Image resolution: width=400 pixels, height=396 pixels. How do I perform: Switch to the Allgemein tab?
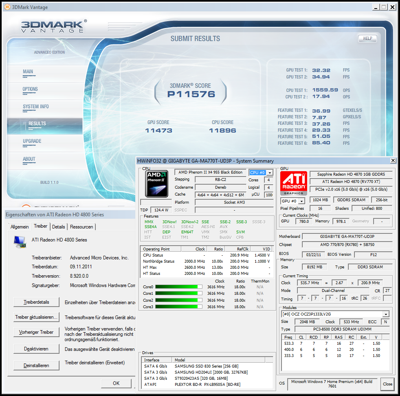click(20, 226)
